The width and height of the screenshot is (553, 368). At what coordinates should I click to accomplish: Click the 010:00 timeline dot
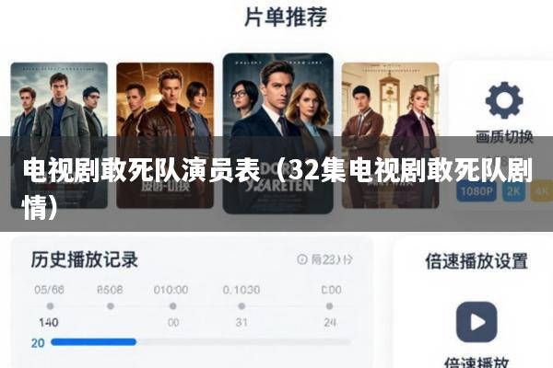coord(173,306)
